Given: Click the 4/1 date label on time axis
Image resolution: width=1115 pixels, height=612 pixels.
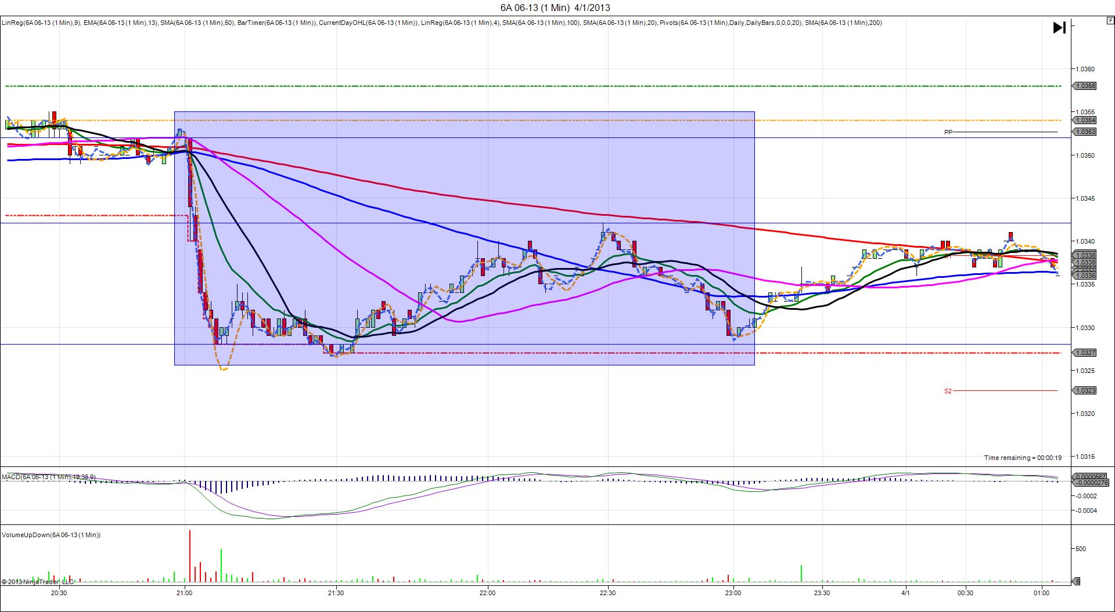Looking at the screenshot, I should [905, 593].
